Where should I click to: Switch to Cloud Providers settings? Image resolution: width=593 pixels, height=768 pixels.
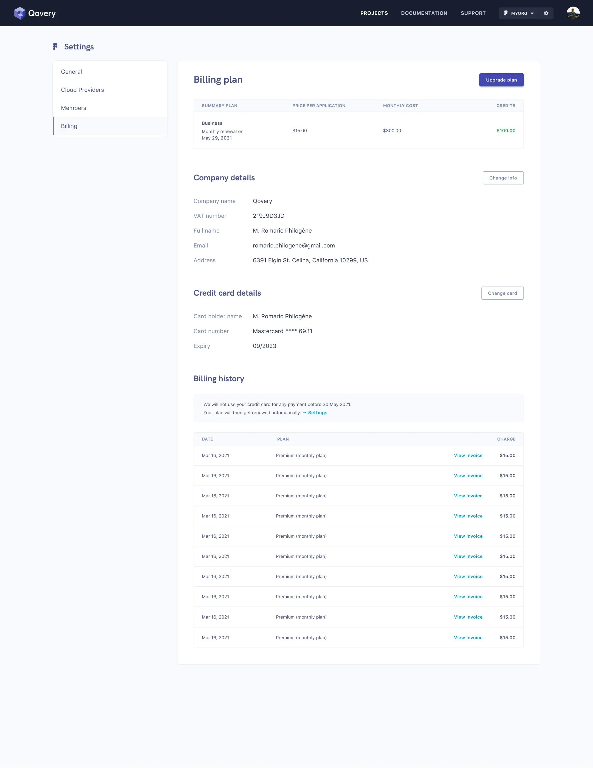point(82,90)
